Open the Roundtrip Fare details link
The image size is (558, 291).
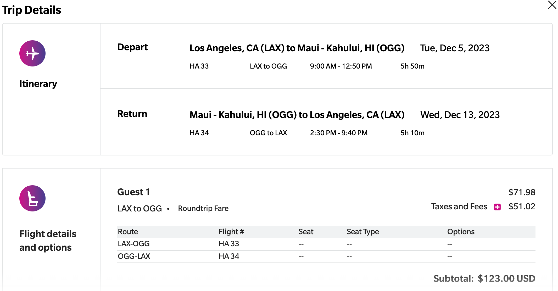(203, 208)
